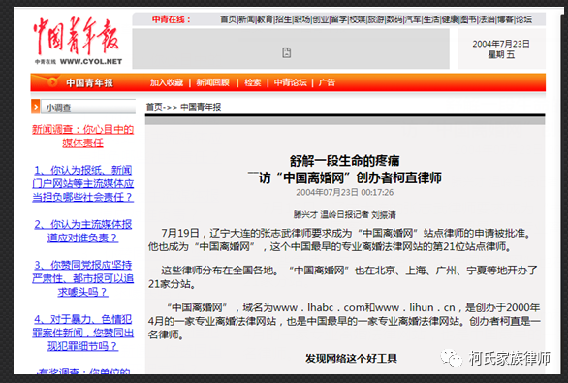The width and height of the screenshot is (568, 383).
Task: Click the paragraph mentioning www.lhabc.com
Action: (x=344, y=321)
